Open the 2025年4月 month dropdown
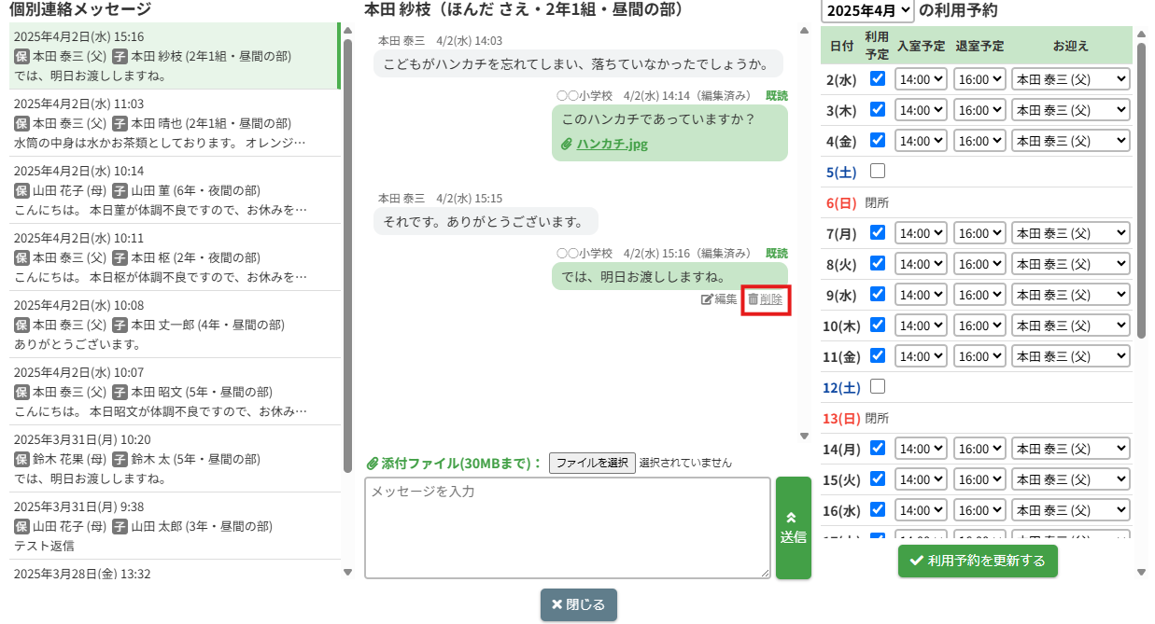 867,11
